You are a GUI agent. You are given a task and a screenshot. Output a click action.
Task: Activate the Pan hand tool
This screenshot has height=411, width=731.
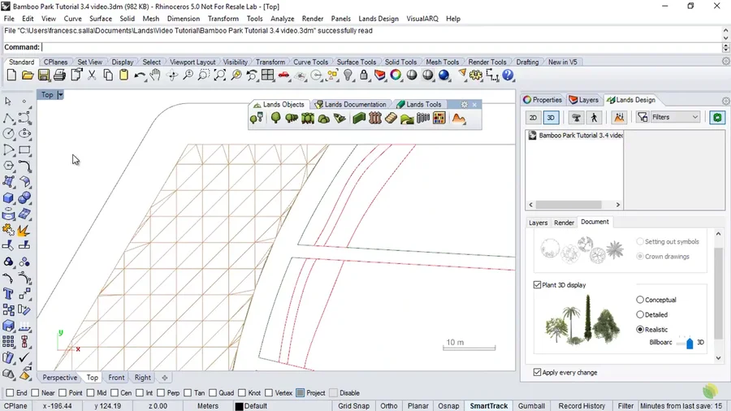(x=155, y=75)
